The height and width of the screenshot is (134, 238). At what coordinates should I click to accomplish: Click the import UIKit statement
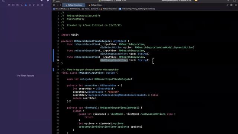[70, 35]
